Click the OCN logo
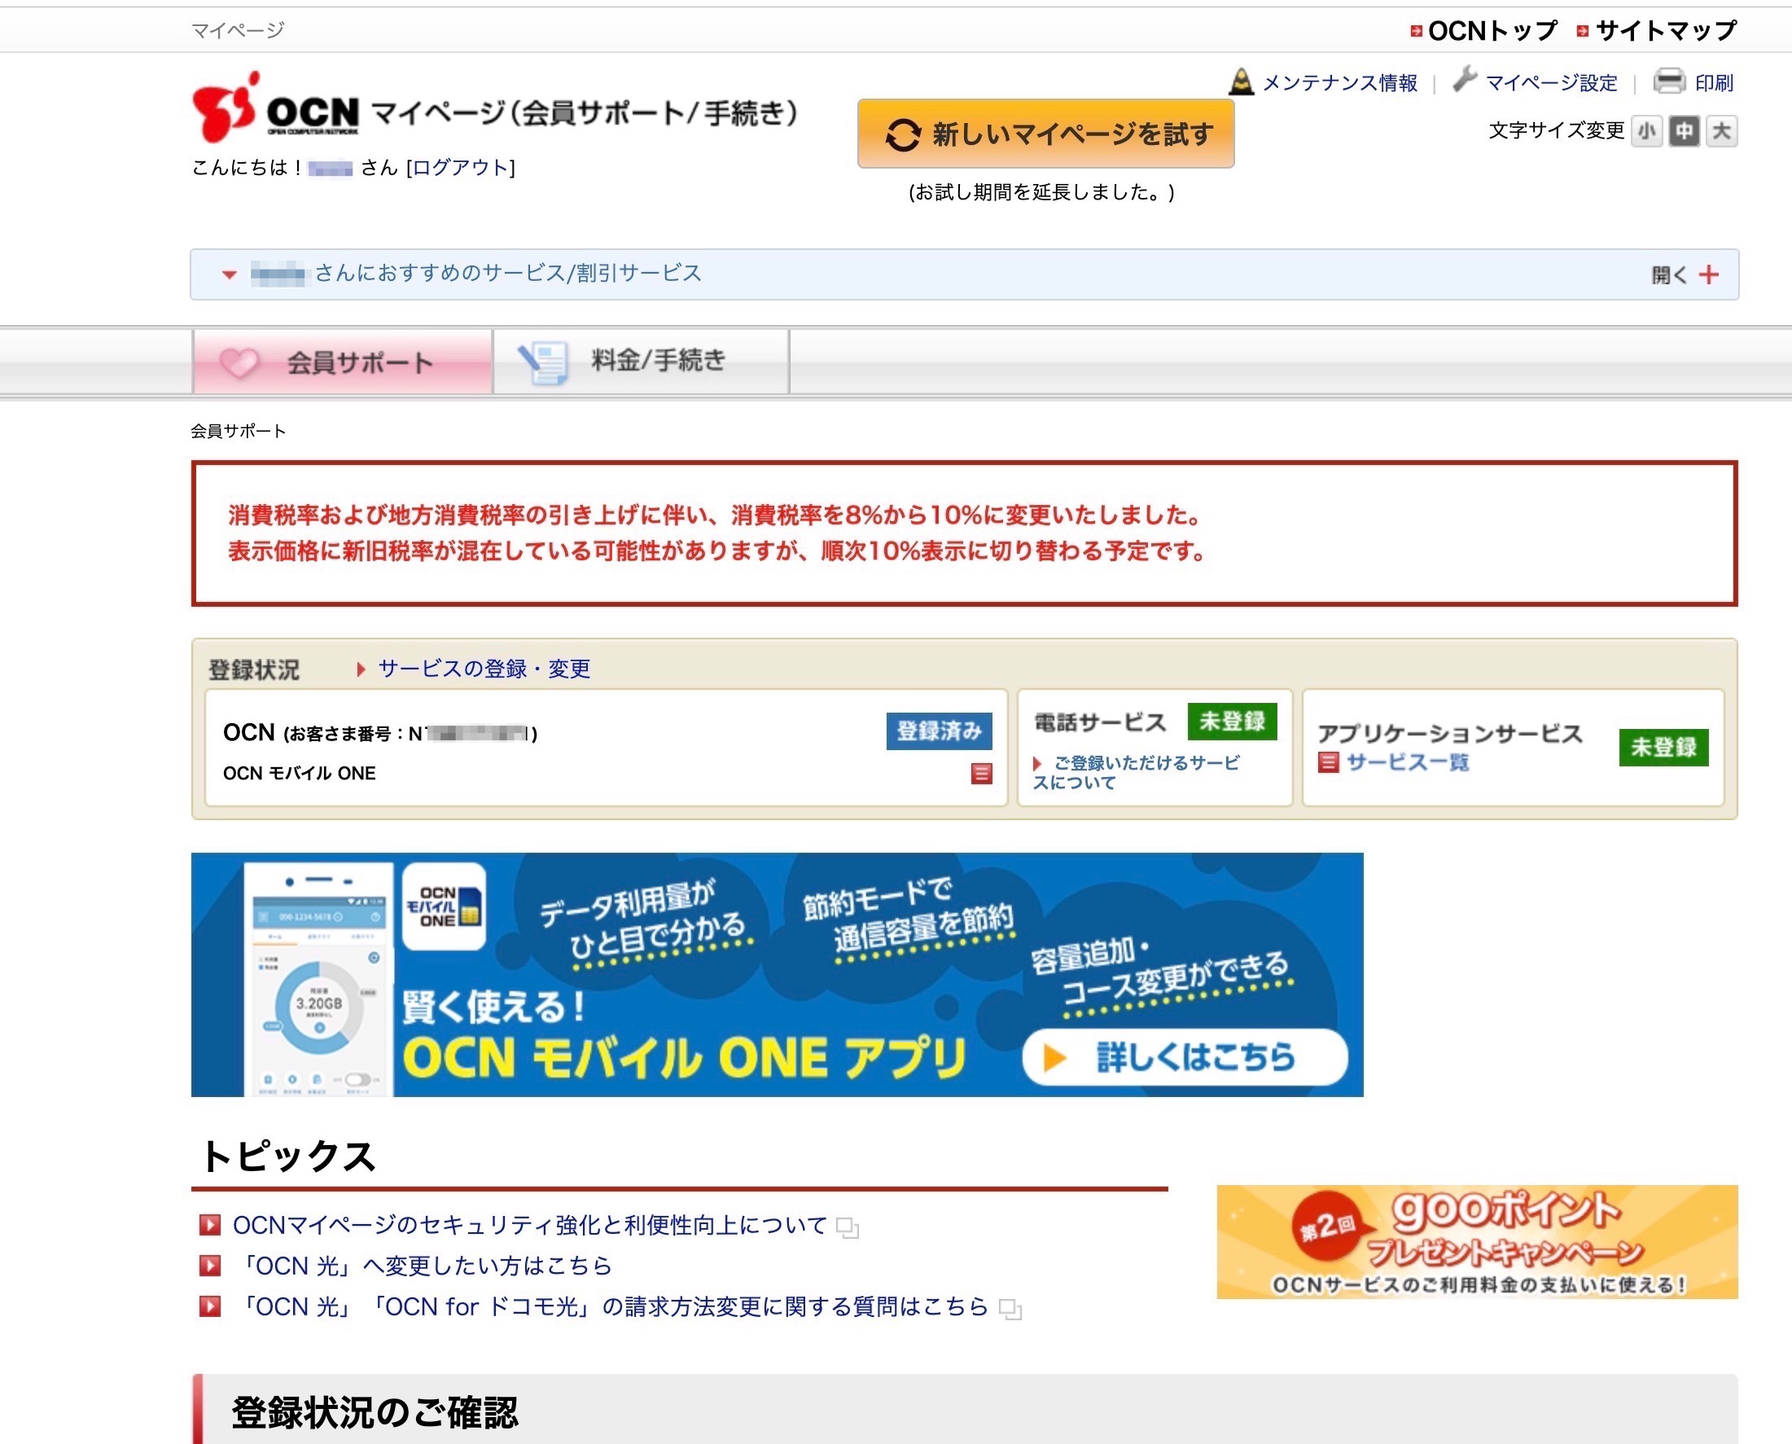 [x=276, y=108]
